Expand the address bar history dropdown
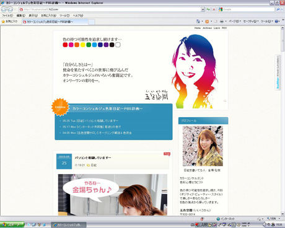 (x=203, y=9)
